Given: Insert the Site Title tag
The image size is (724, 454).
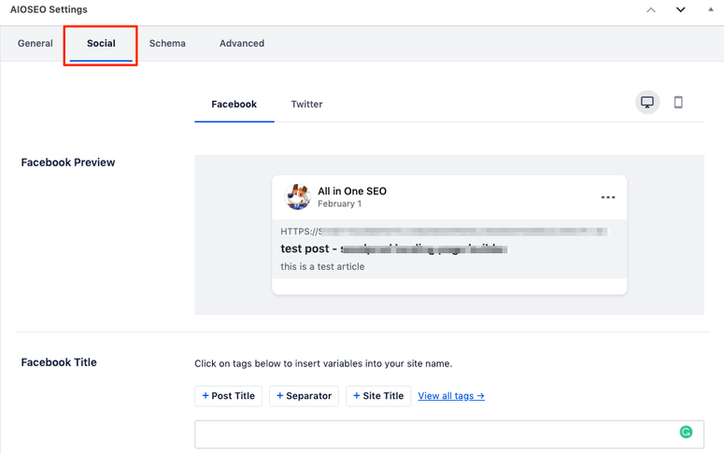Looking at the screenshot, I should point(378,396).
